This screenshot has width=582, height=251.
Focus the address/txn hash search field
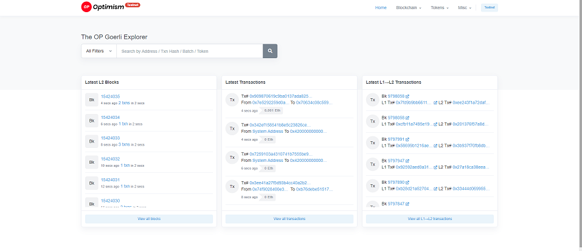[189, 51]
